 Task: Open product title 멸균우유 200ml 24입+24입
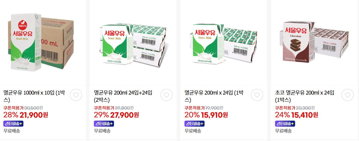[123, 96]
